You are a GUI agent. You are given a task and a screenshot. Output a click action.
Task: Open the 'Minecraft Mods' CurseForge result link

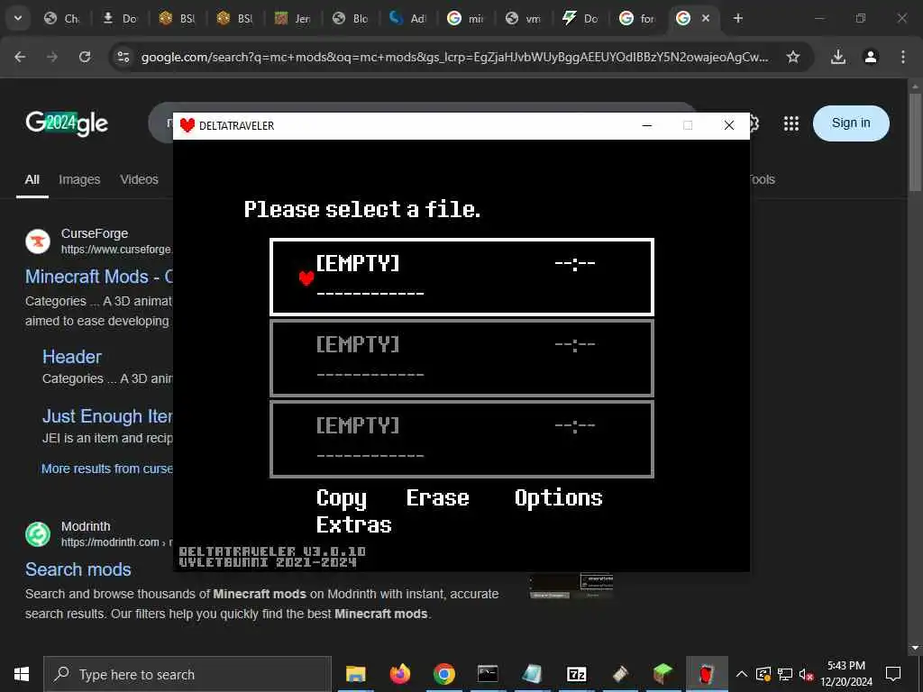pyautogui.click(x=99, y=277)
